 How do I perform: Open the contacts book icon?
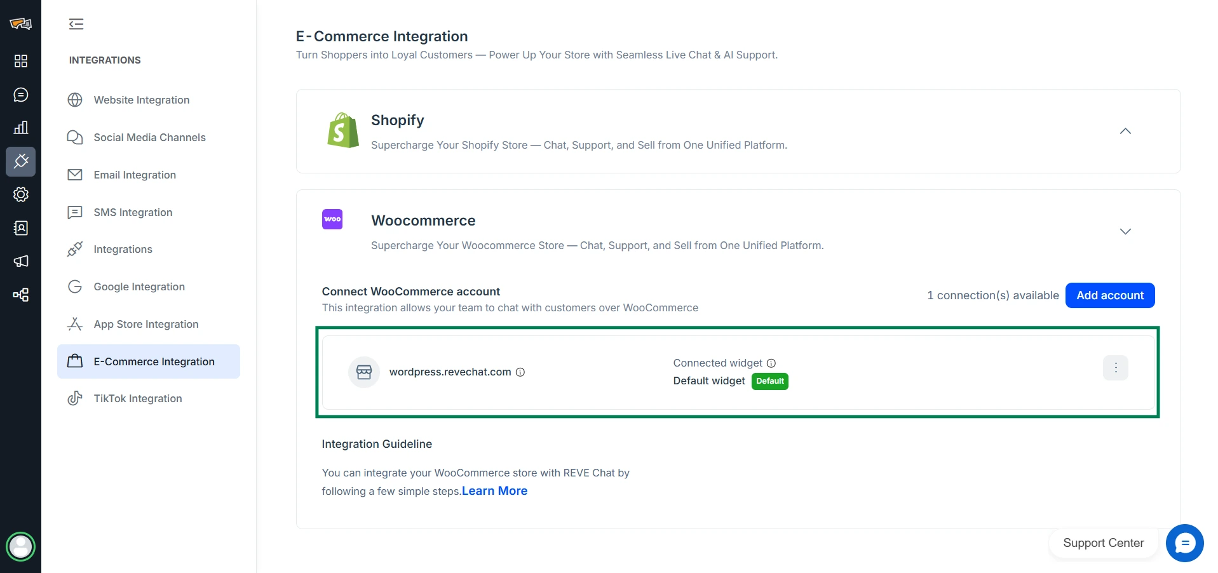tap(20, 228)
